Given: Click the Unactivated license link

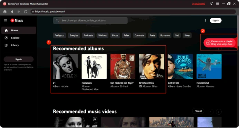Looking at the screenshot, I should [x=198, y=4].
